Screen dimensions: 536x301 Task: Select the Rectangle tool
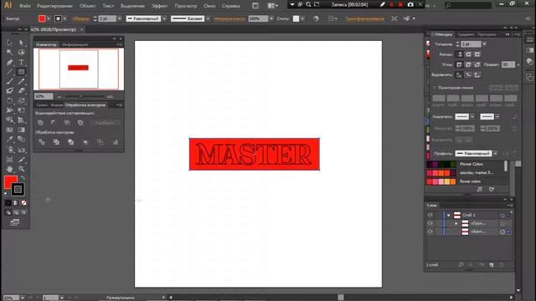pyautogui.click(x=21, y=72)
